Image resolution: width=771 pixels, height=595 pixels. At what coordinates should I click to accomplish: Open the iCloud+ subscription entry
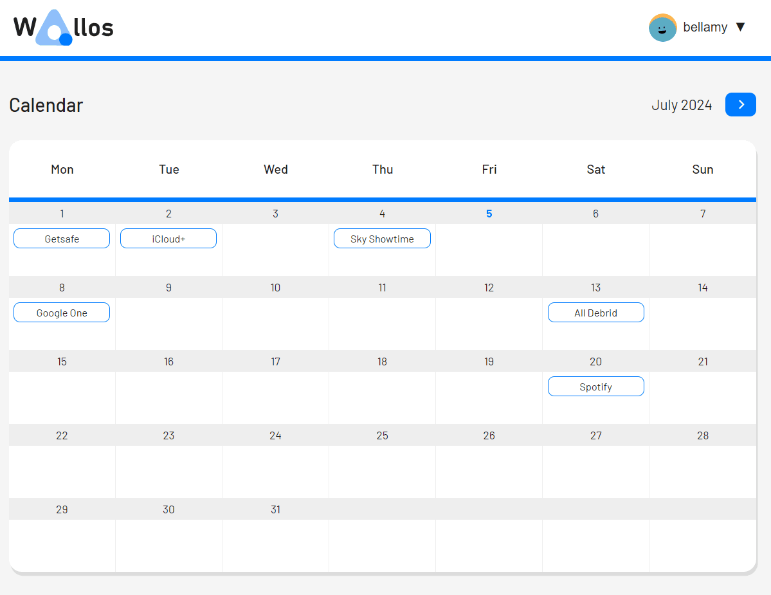tap(168, 239)
